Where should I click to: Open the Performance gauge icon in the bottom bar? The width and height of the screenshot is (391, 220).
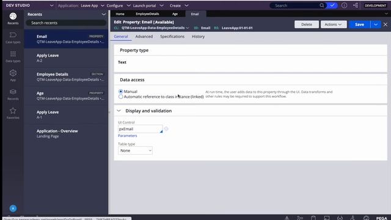click(x=366, y=218)
